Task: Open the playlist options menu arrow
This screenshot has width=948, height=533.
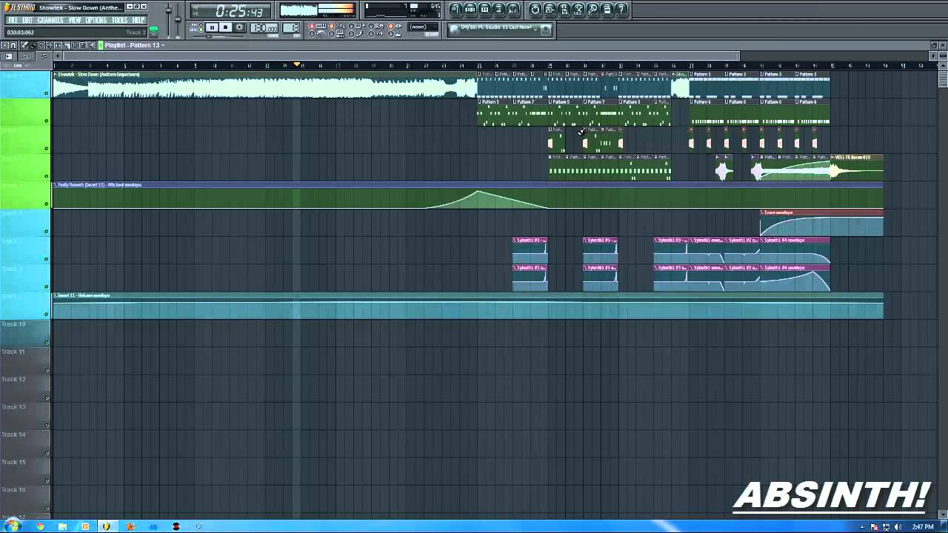Action: coord(4,45)
